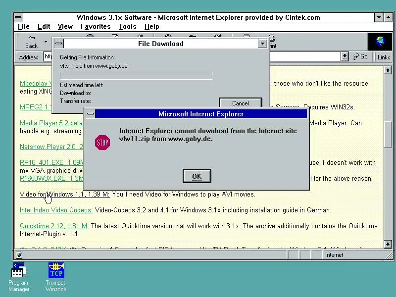396x297 pixels.
Task: Expand the Back history dropdown arrow
Action: coord(46,42)
